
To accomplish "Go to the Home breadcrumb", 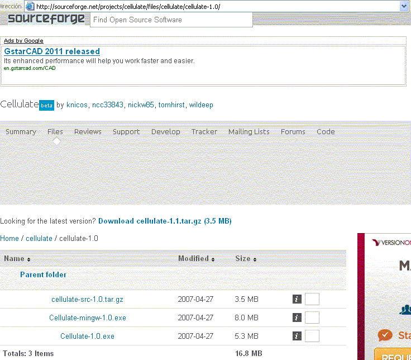I will [x=9, y=239].
